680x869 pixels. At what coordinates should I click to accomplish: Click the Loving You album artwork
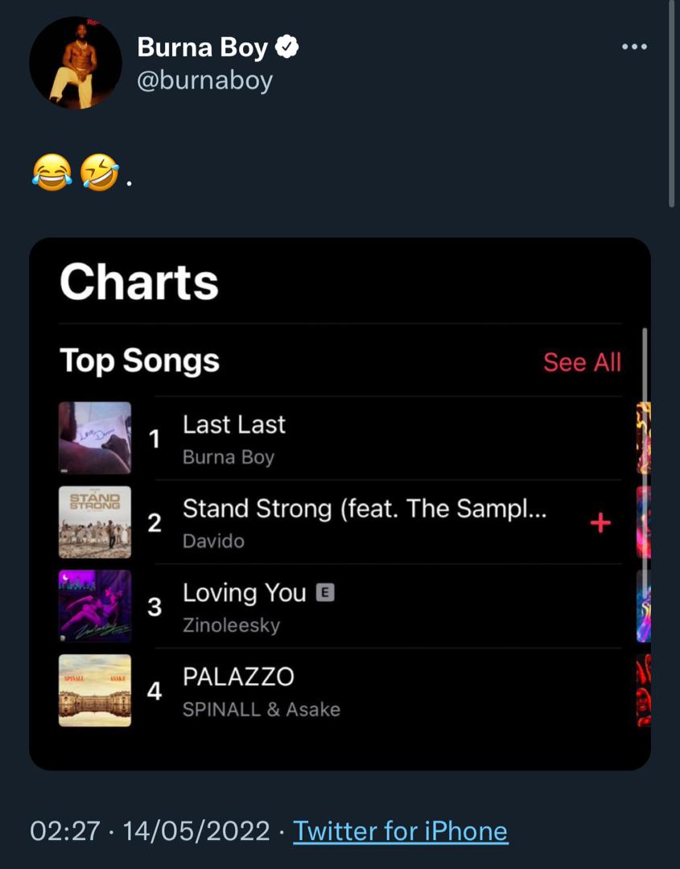click(95, 606)
